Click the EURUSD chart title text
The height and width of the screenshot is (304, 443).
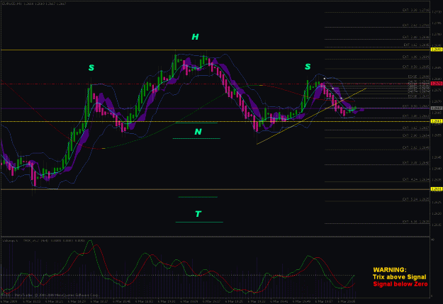click(34, 4)
